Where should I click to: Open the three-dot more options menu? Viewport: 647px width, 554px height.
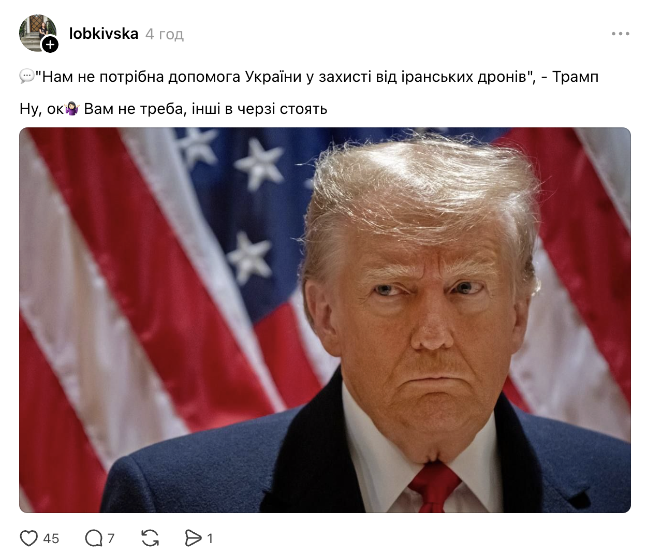tap(620, 34)
